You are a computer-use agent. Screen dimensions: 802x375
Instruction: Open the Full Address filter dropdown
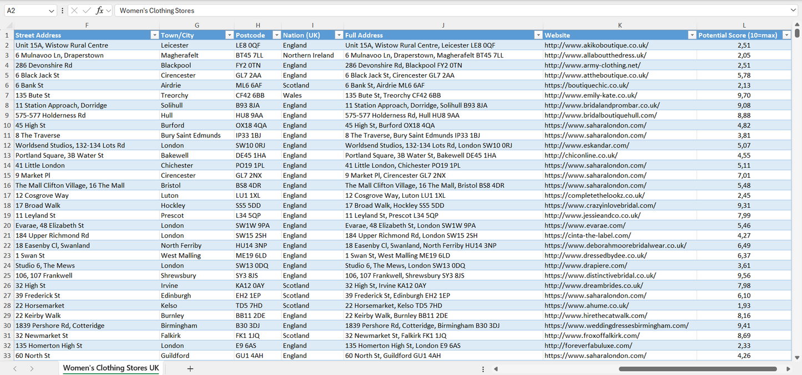coord(538,35)
